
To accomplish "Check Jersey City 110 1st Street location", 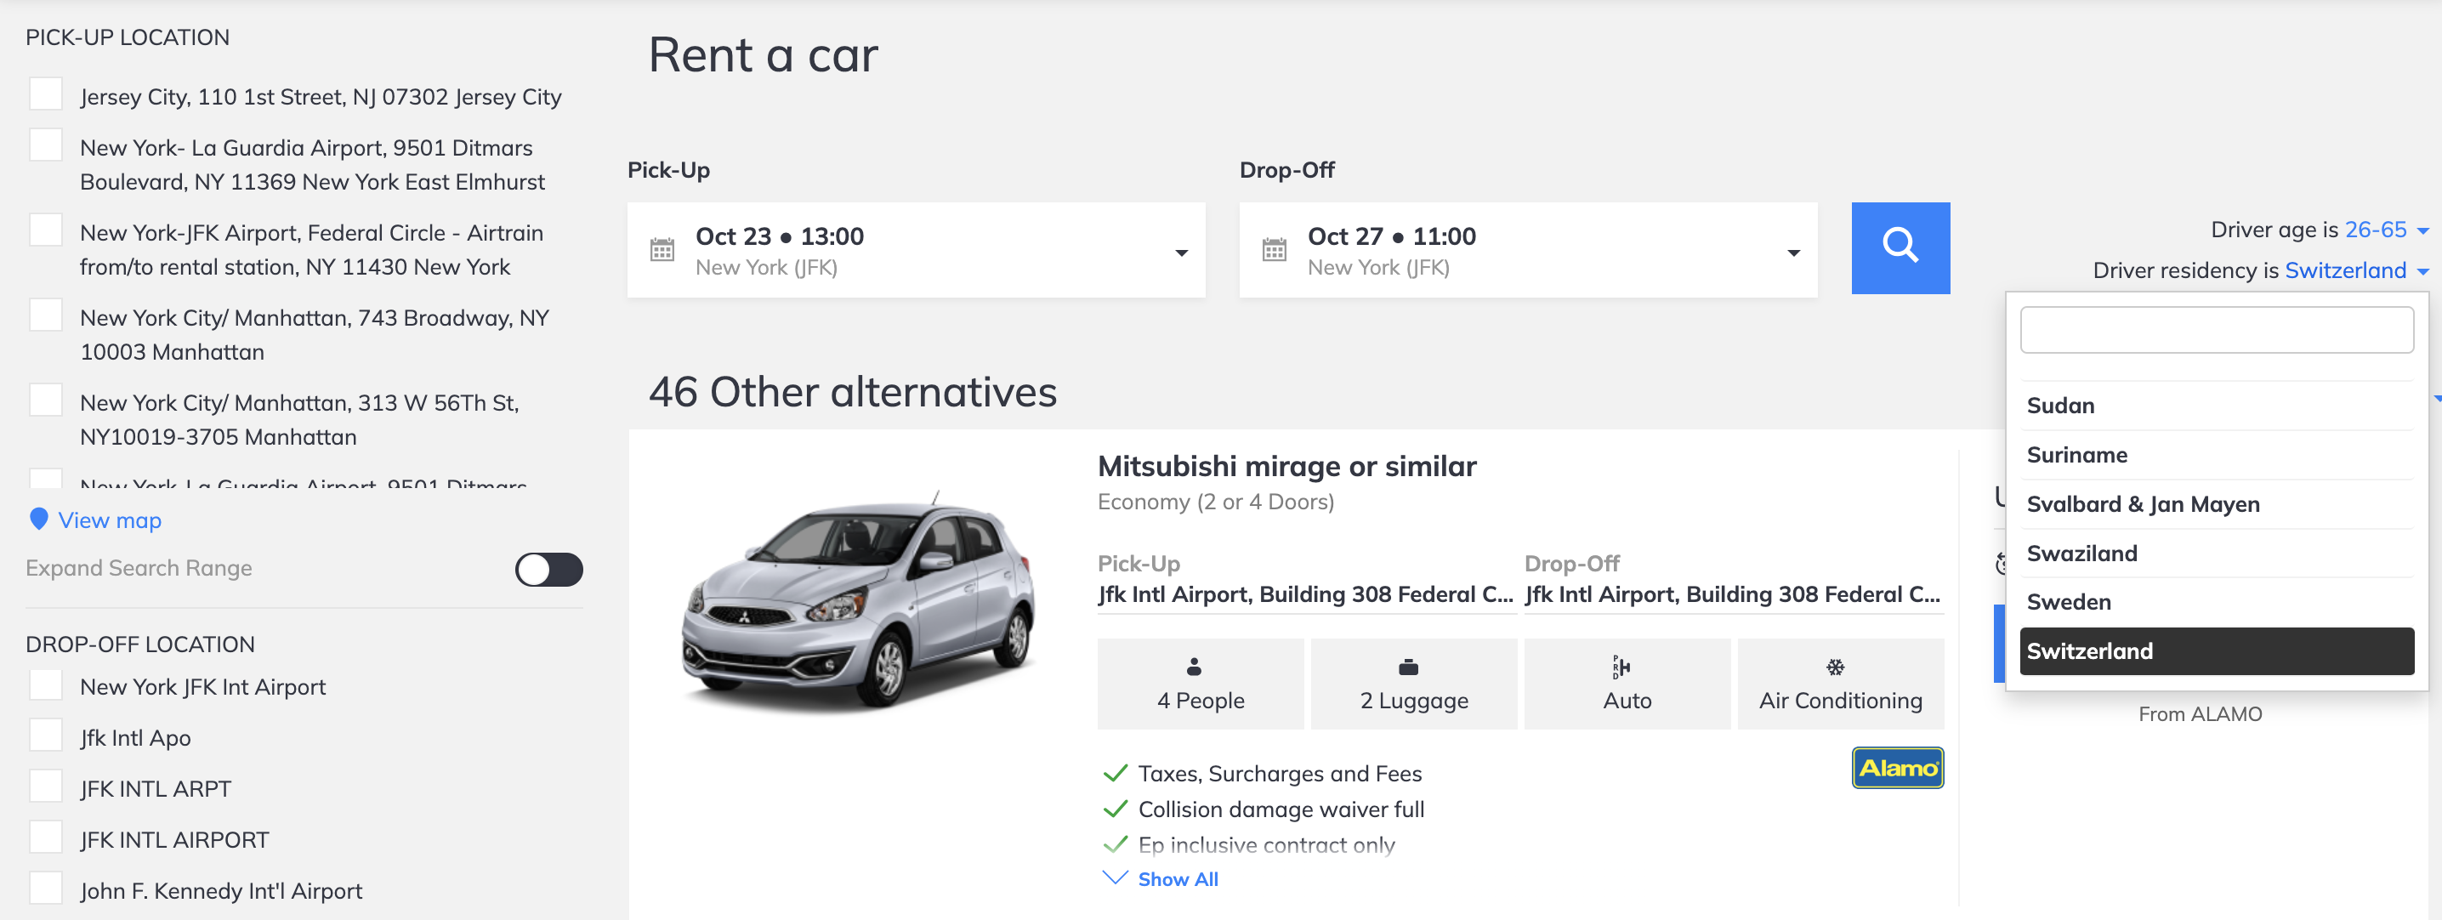I will [46, 95].
